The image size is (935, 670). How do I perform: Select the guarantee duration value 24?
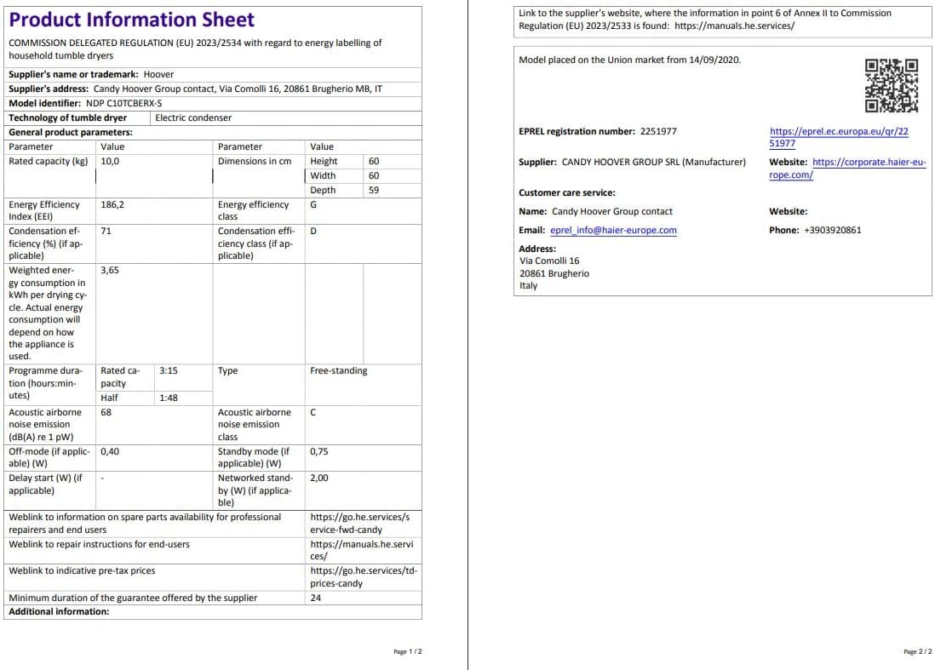click(x=316, y=598)
